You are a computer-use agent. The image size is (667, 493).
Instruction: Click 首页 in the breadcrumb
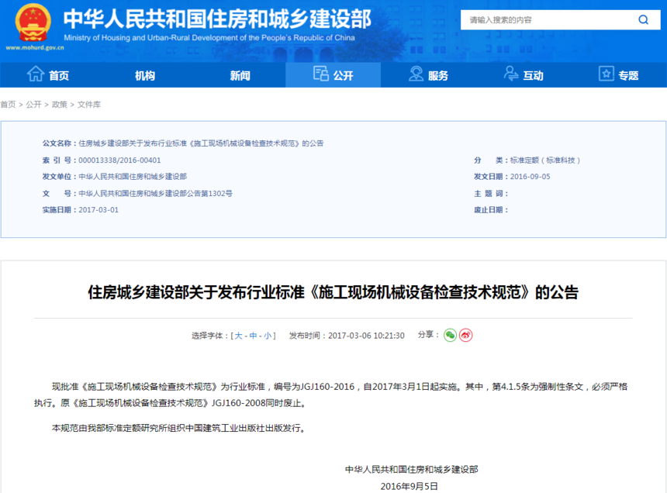click(x=8, y=105)
